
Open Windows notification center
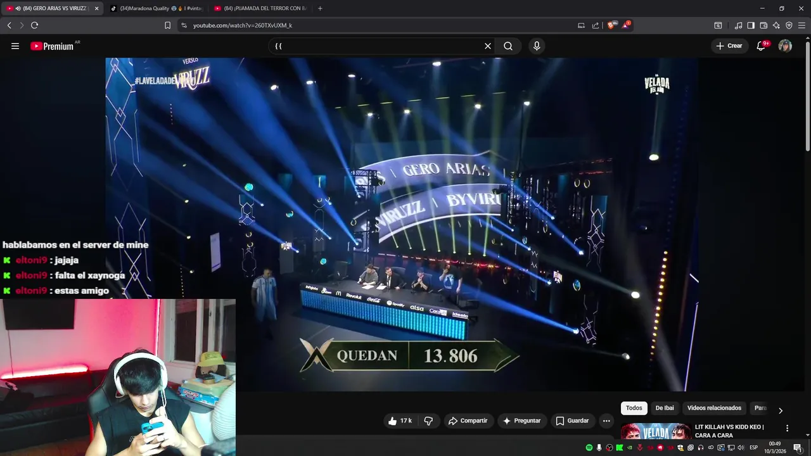(798, 448)
